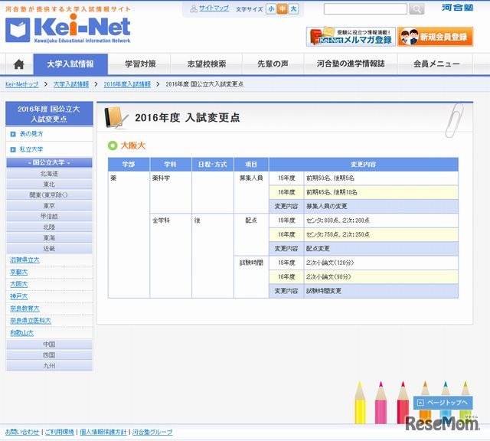Open the 河合塾の進学情報誌 tab
490x441 pixels.
(x=351, y=64)
